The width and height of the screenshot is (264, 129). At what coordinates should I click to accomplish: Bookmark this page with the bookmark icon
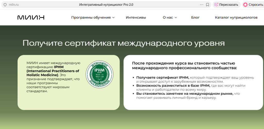pos(208,5)
